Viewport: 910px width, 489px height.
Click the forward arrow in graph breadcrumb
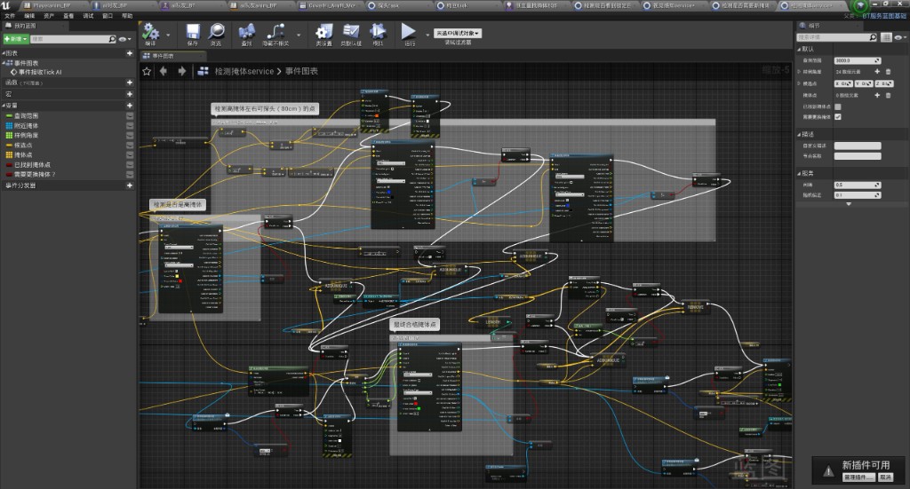pos(181,71)
